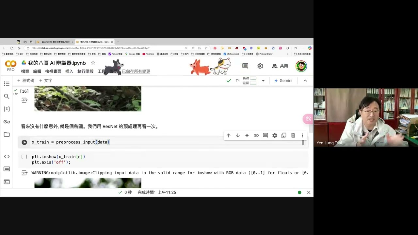Open cell editor settings gear
This screenshot has width=418, height=235.
(275, 135)
